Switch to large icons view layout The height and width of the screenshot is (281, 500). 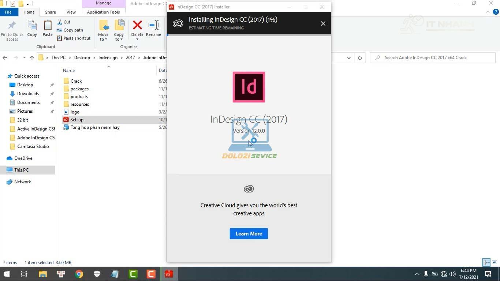tap(494, 262)
